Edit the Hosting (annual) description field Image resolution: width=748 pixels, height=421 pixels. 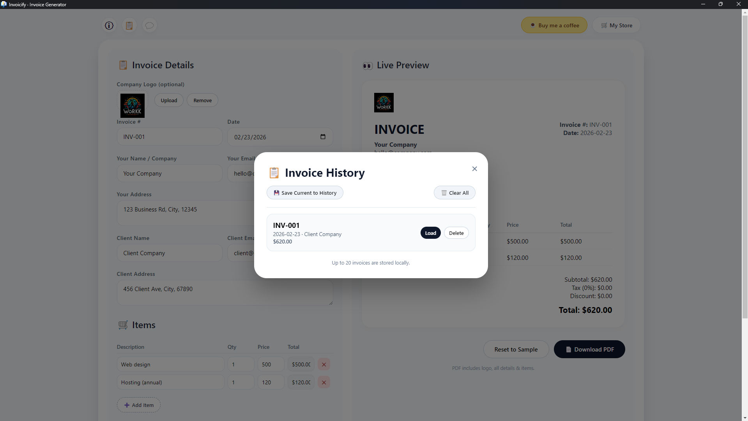(x=170, y=382)
